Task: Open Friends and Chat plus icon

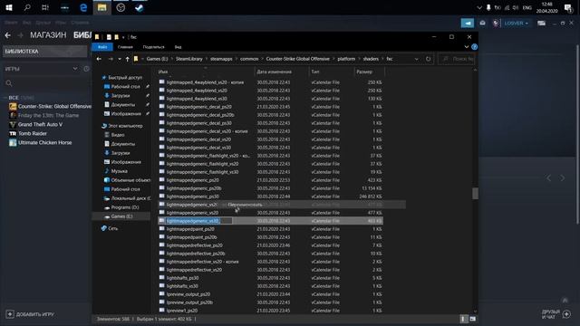Action: point(566,314)
